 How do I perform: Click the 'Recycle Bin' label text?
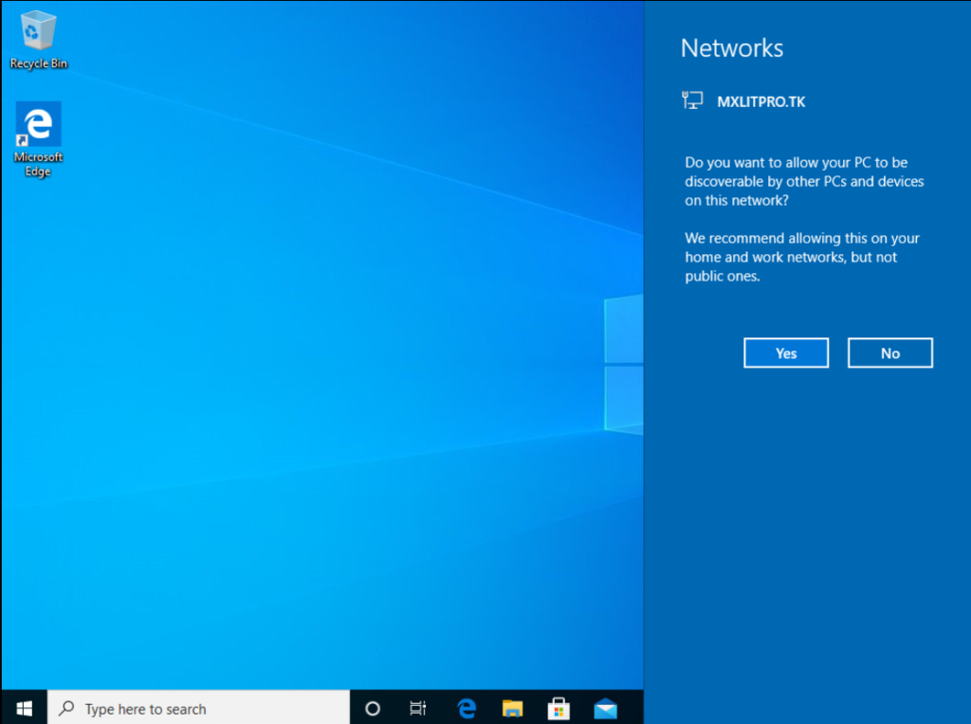coord(39,63)
